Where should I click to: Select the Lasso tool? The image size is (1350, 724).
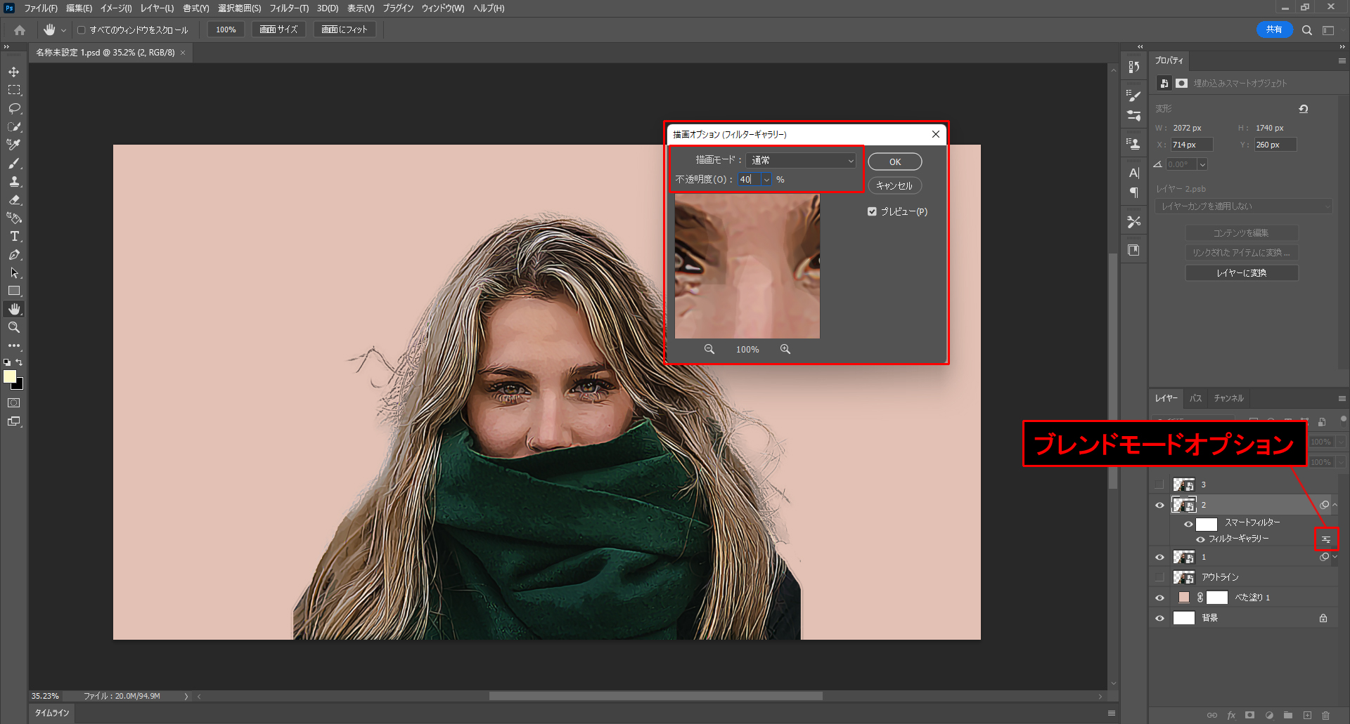[14, 108]
